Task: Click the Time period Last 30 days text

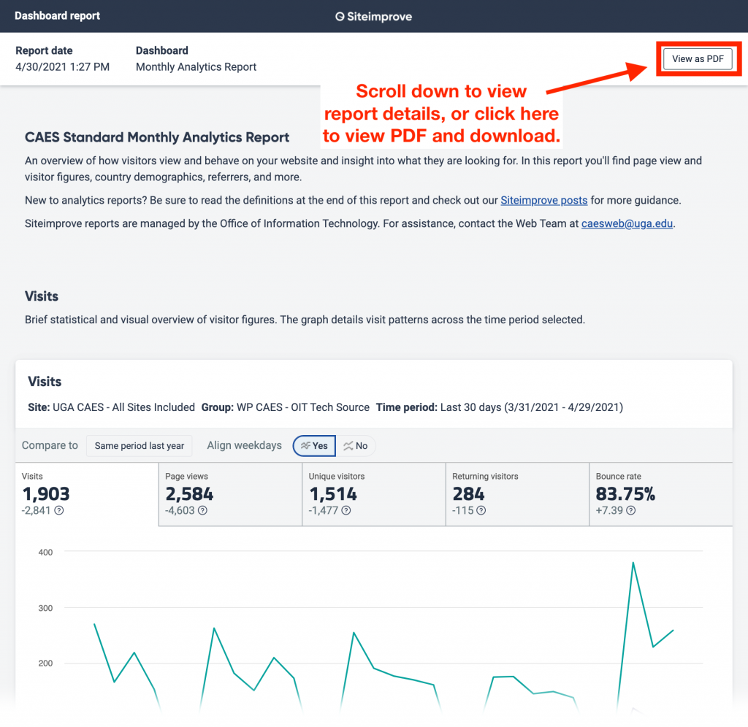Action: 500,407
